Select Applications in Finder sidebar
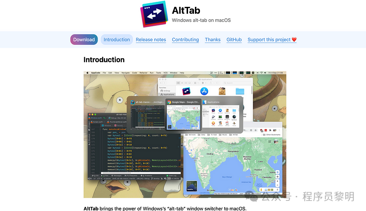 (x=167, y=95)
